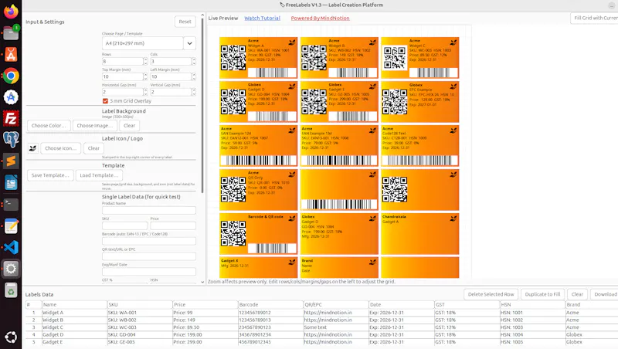The width and height of the screenshot is (618, 349).
Task: Clear the label icon
Action: [x=93, y=148]
